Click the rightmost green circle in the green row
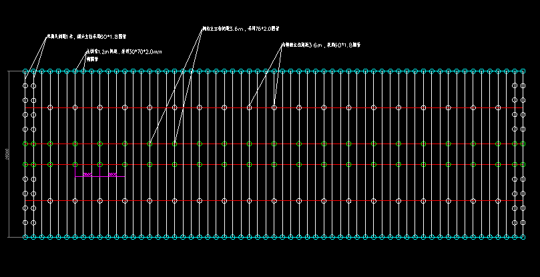 [522, 144]
